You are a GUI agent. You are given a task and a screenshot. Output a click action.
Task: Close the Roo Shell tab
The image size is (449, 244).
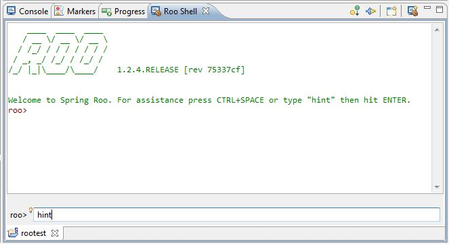pyautogui.click(x=206, y=11)
